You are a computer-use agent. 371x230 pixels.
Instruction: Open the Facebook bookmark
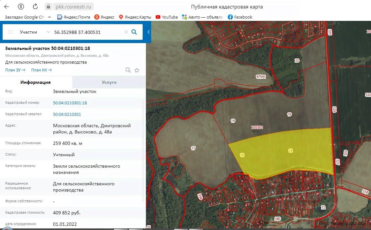click(240, 17)
